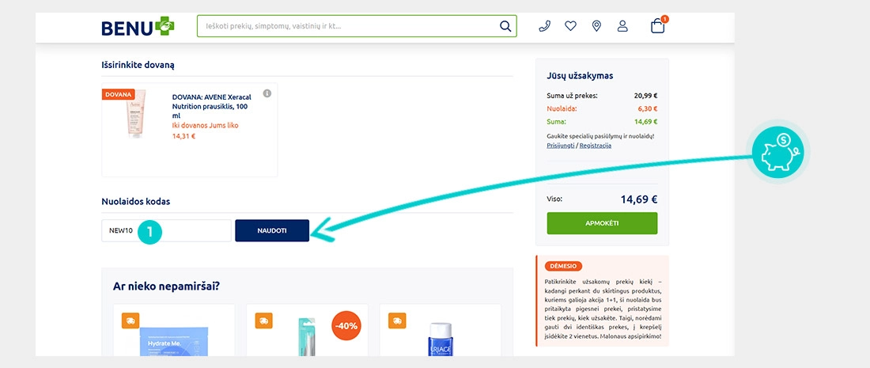Image resolution: width=870 pixels, height=368 pixels.
Task: Click delivery truck icon on Hydrate Me product
Action: [130, 321]
